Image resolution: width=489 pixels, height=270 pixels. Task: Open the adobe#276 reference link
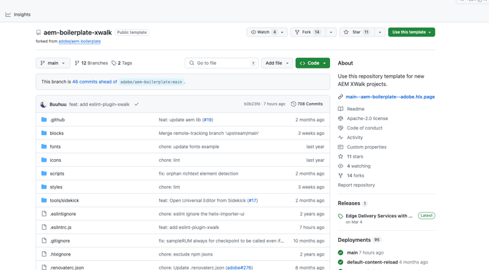(x=239, y=267)
